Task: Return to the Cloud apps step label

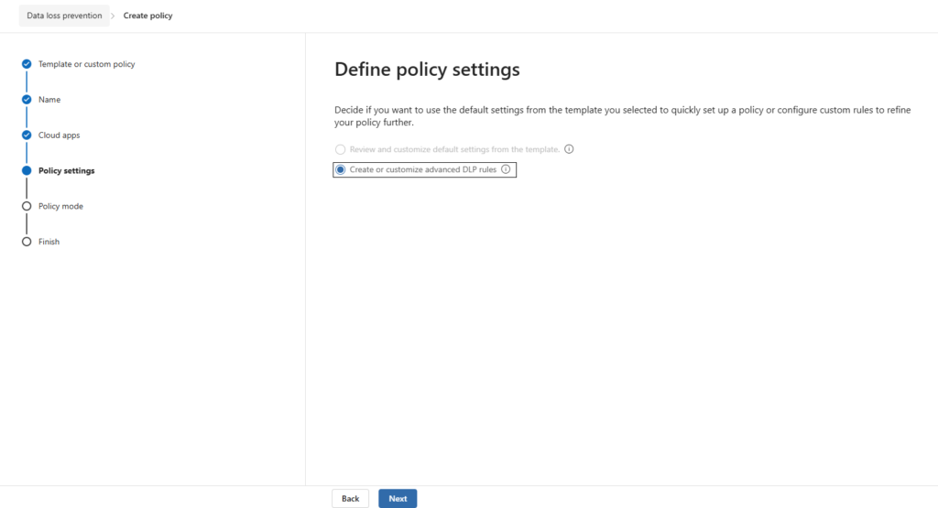Action: [59, 135]
